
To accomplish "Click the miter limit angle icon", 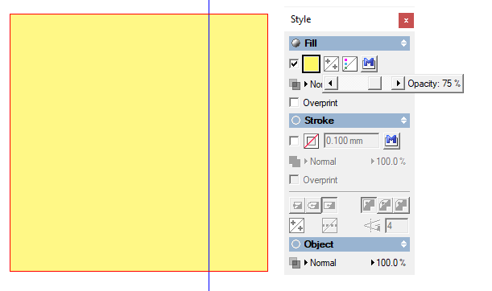I will coord(372,226).
